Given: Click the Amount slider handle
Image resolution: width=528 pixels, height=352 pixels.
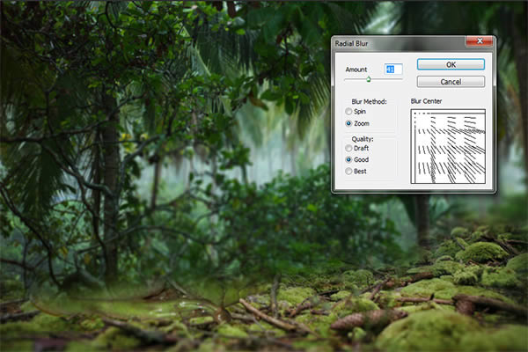Looking at the screenshot, I should pyautogui.click(x=369, y=79).
